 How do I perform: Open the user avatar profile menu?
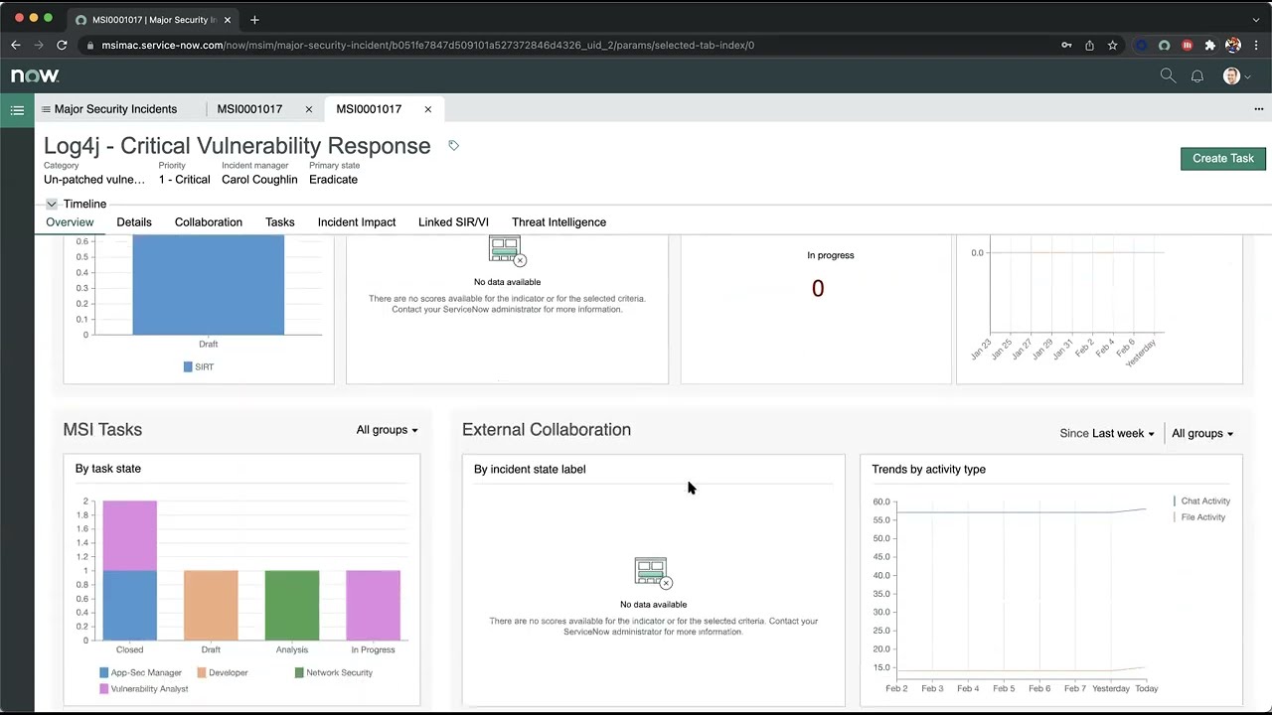coord(1231,76)
